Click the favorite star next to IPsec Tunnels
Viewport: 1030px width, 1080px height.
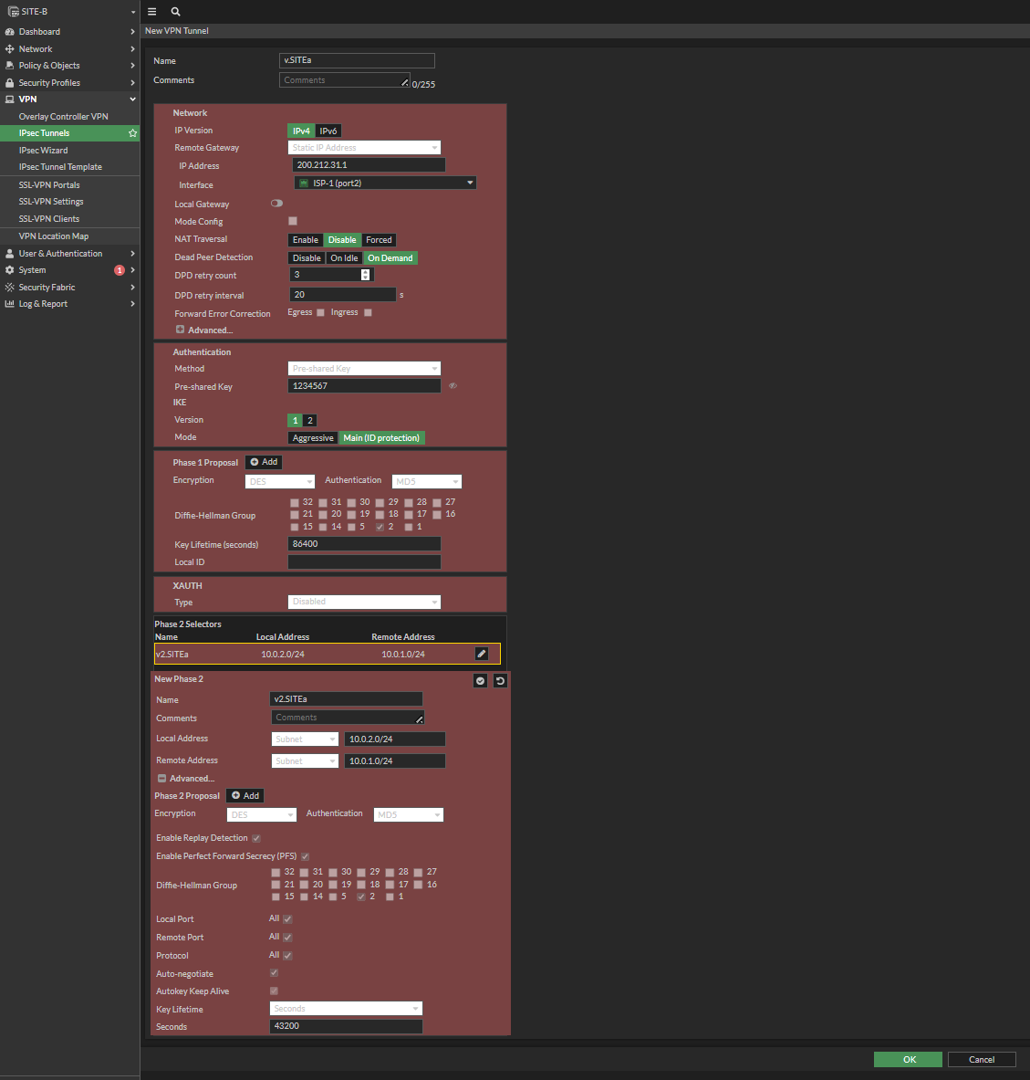pos(132,133)
